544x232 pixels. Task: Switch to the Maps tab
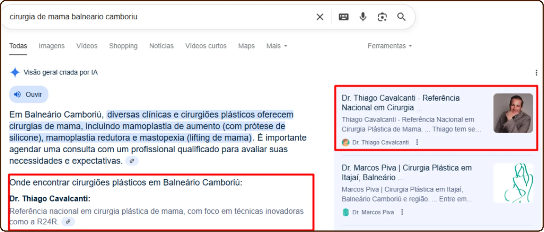pos(246,46)
